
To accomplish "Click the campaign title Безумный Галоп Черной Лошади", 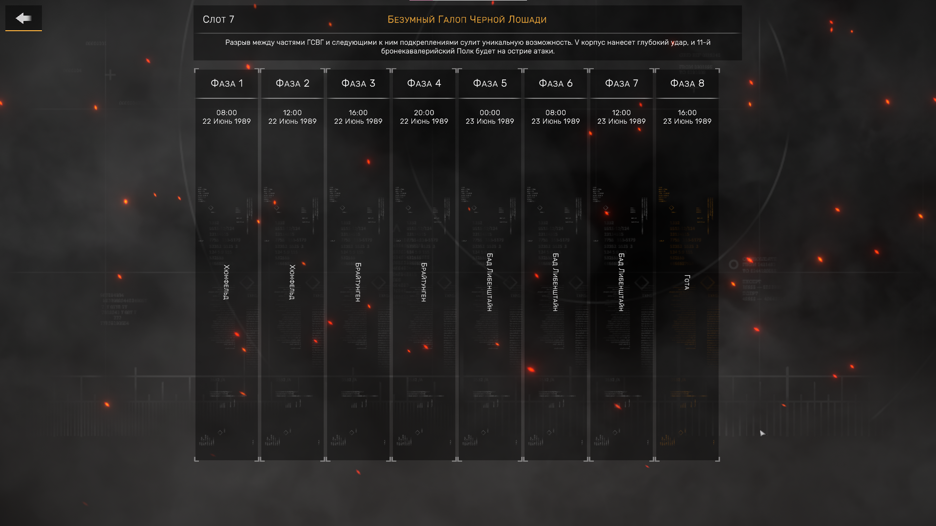I will pos(467,19).
